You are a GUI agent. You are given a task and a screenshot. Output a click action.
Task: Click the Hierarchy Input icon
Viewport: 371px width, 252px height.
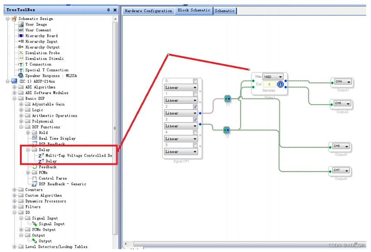point(21,41)
